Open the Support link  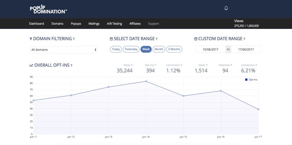tap(154, 24)
